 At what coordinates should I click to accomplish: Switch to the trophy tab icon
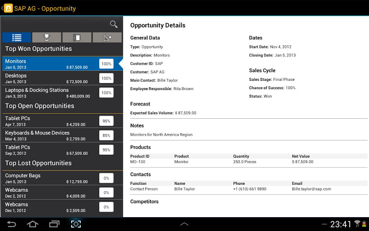(x=47, y=37)
